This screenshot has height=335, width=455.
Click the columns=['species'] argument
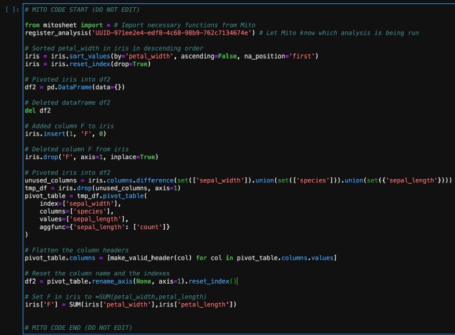[77, 211]
